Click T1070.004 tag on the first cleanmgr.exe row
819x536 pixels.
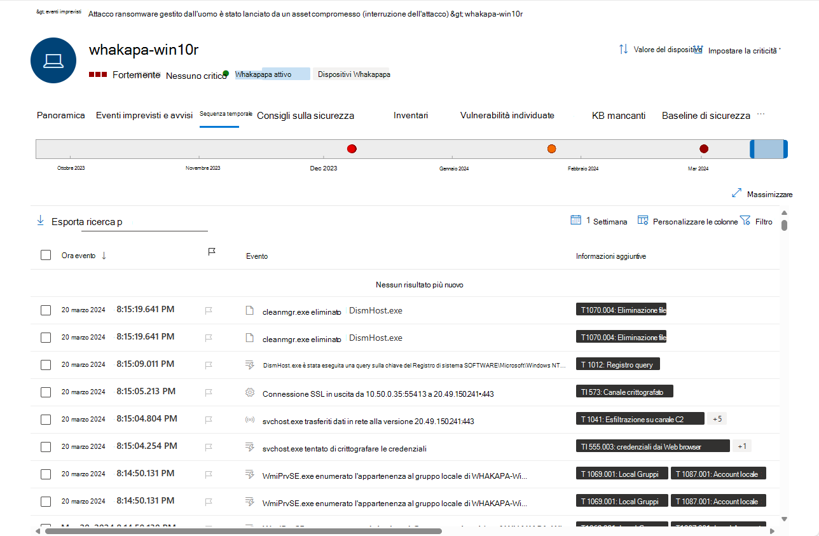coord(621,310)
